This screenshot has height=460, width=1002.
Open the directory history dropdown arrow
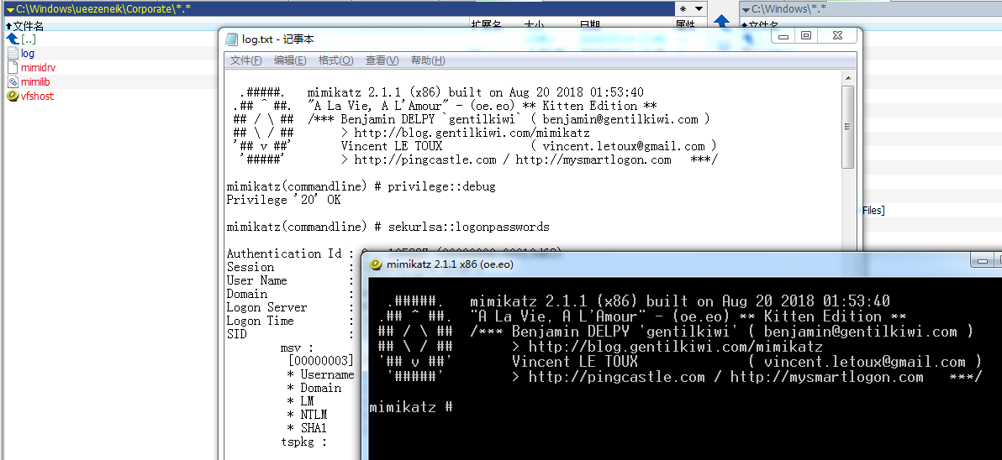click(699, 9)
